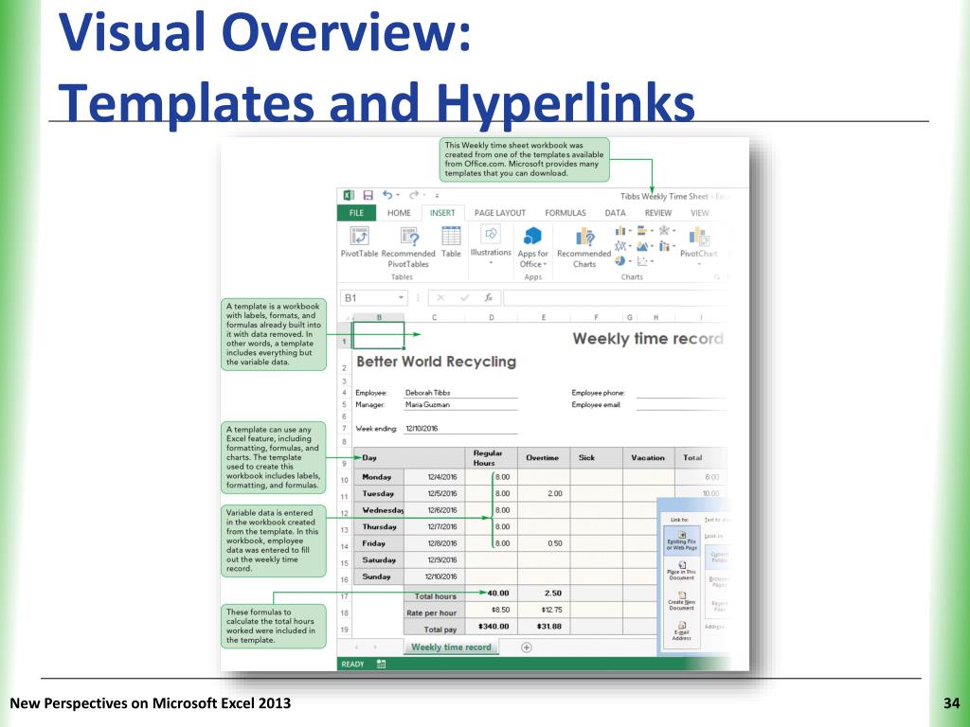Select cell B1 with the green border
Screen dimensions: 970x727
pos(379,335)
